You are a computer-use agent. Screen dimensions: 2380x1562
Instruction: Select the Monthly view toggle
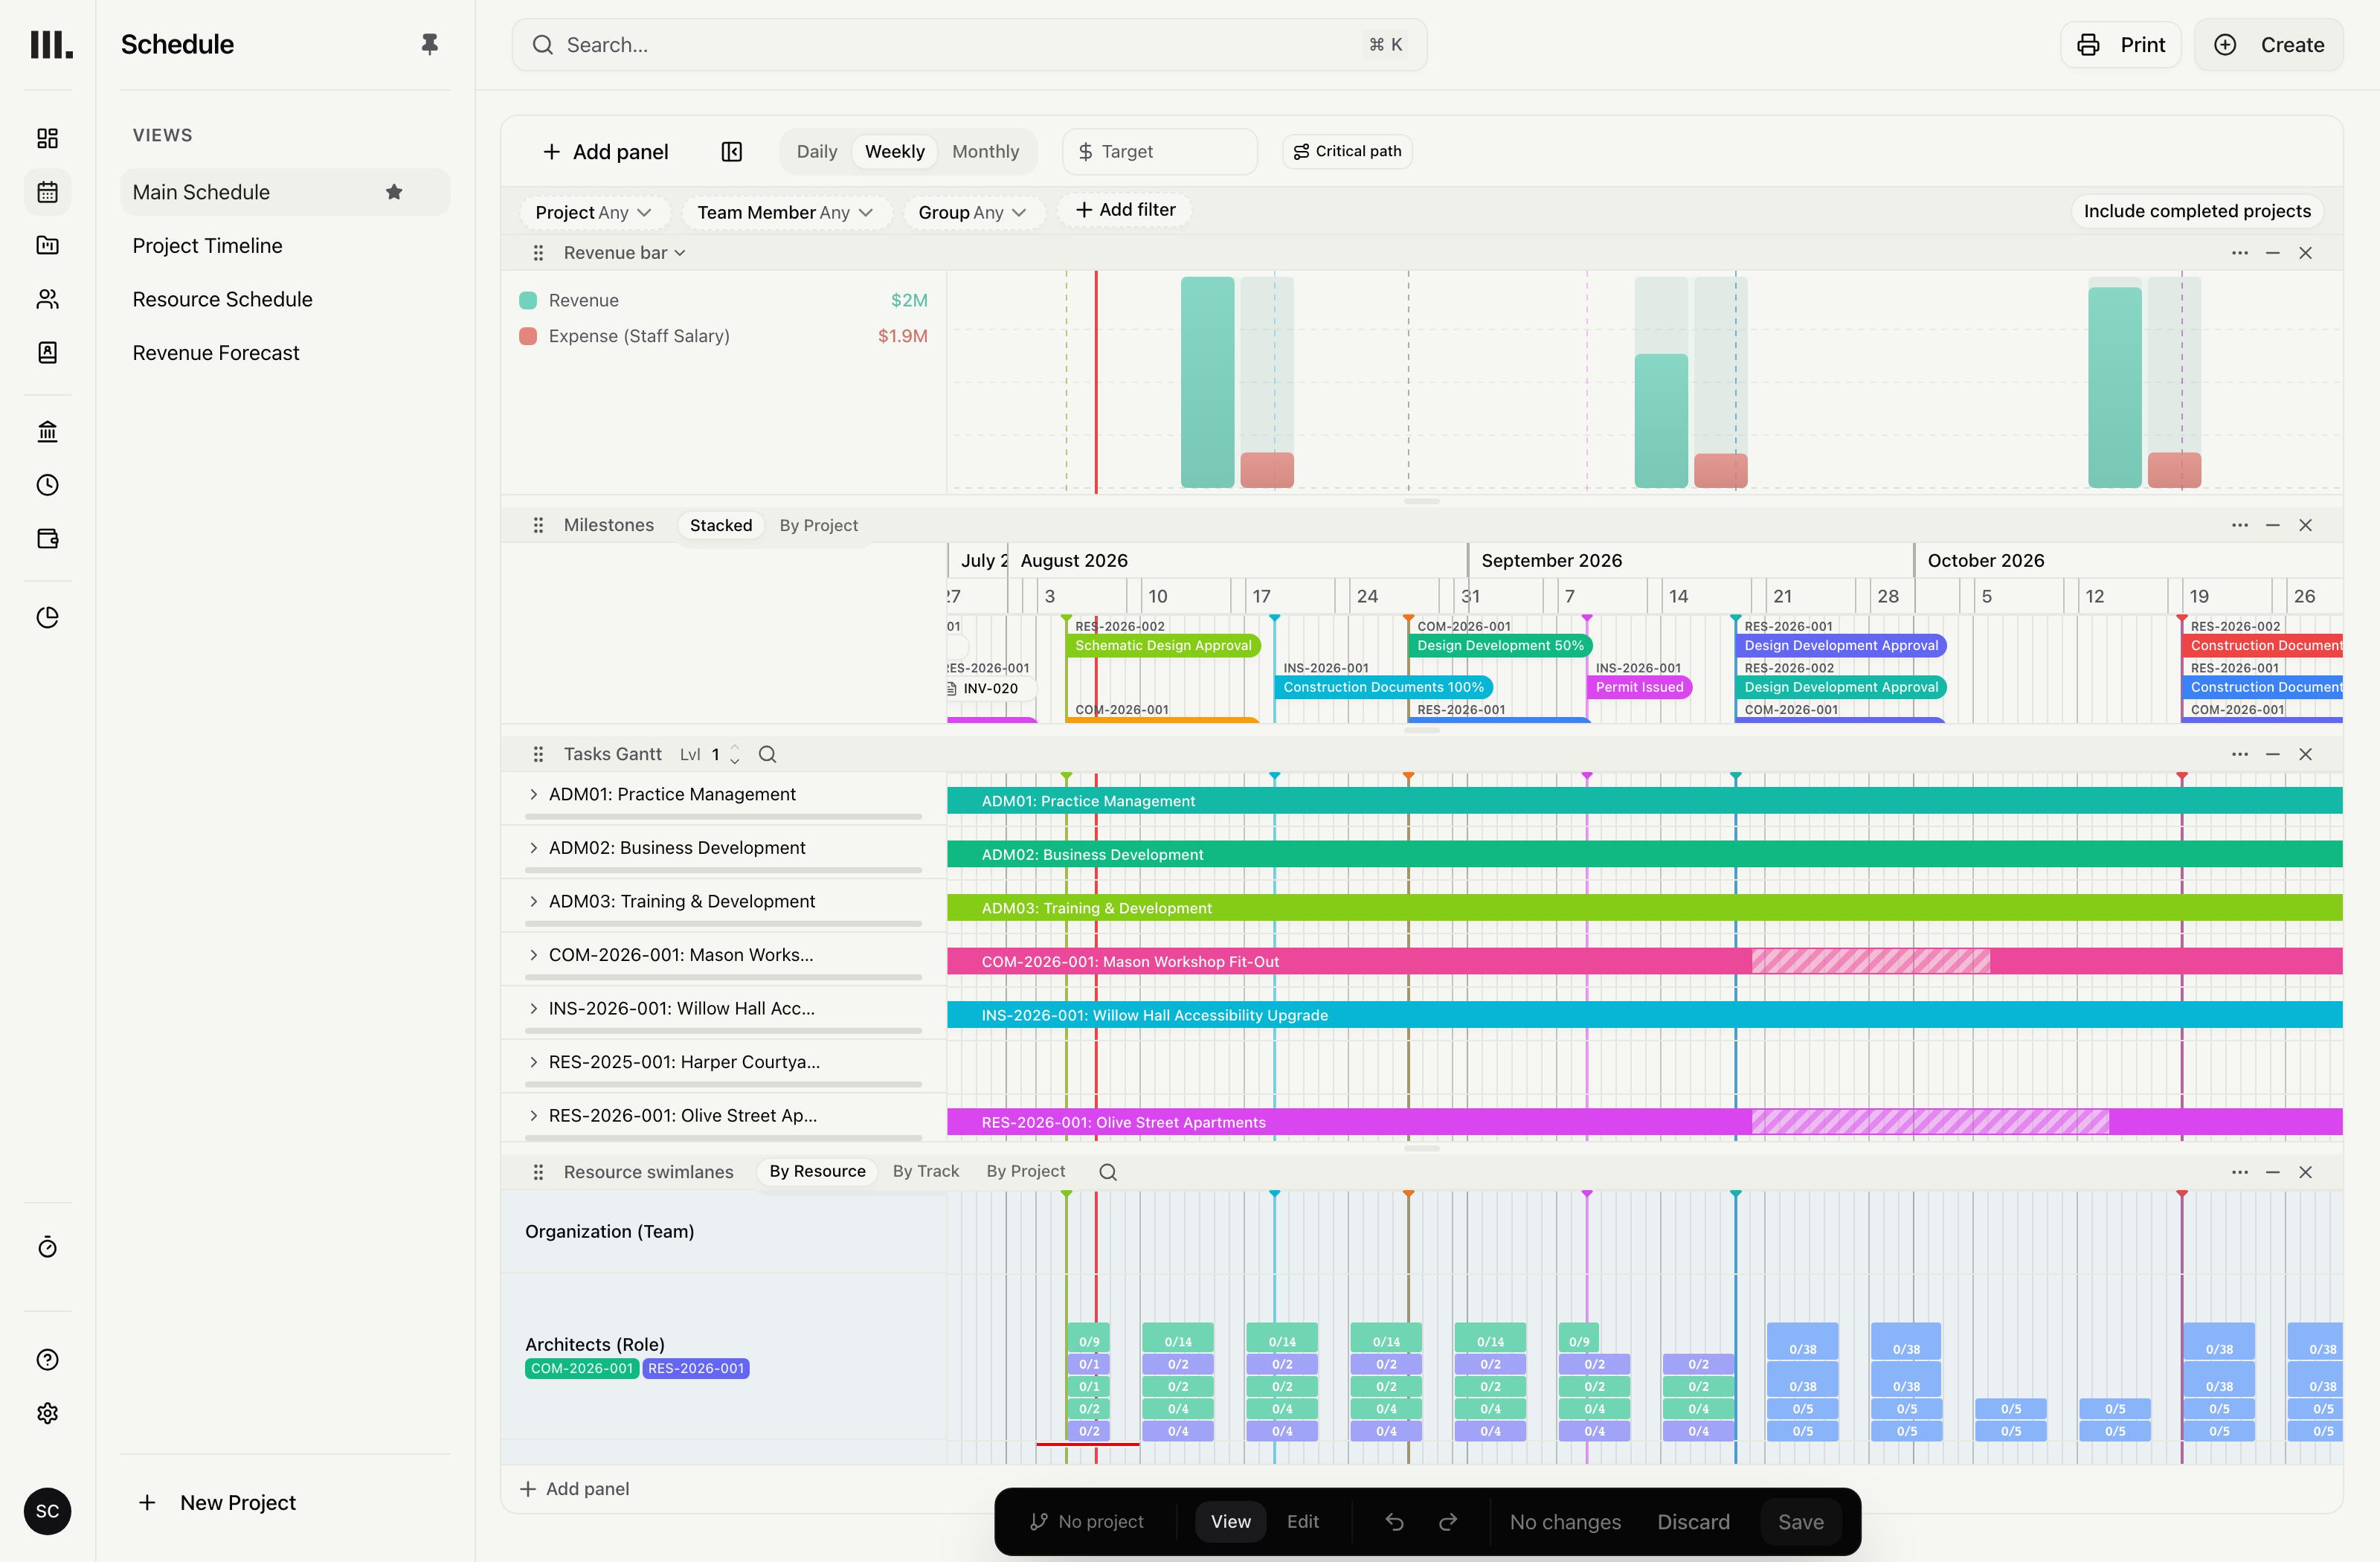(x=985, y=152)
